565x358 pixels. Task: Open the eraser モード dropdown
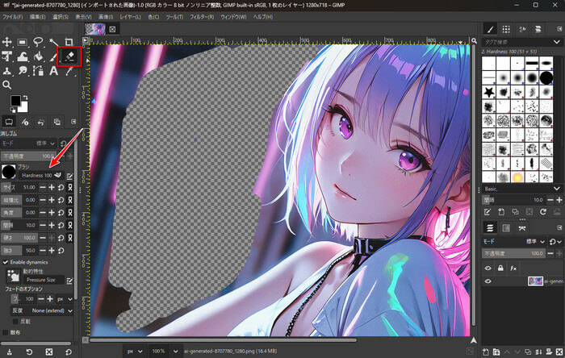click(x=29, y=144)
